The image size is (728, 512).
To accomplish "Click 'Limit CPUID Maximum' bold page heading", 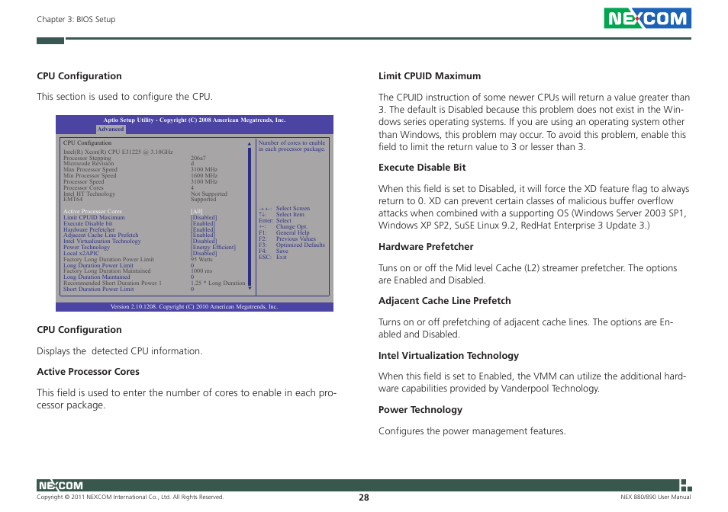I will tap(430, 76).
